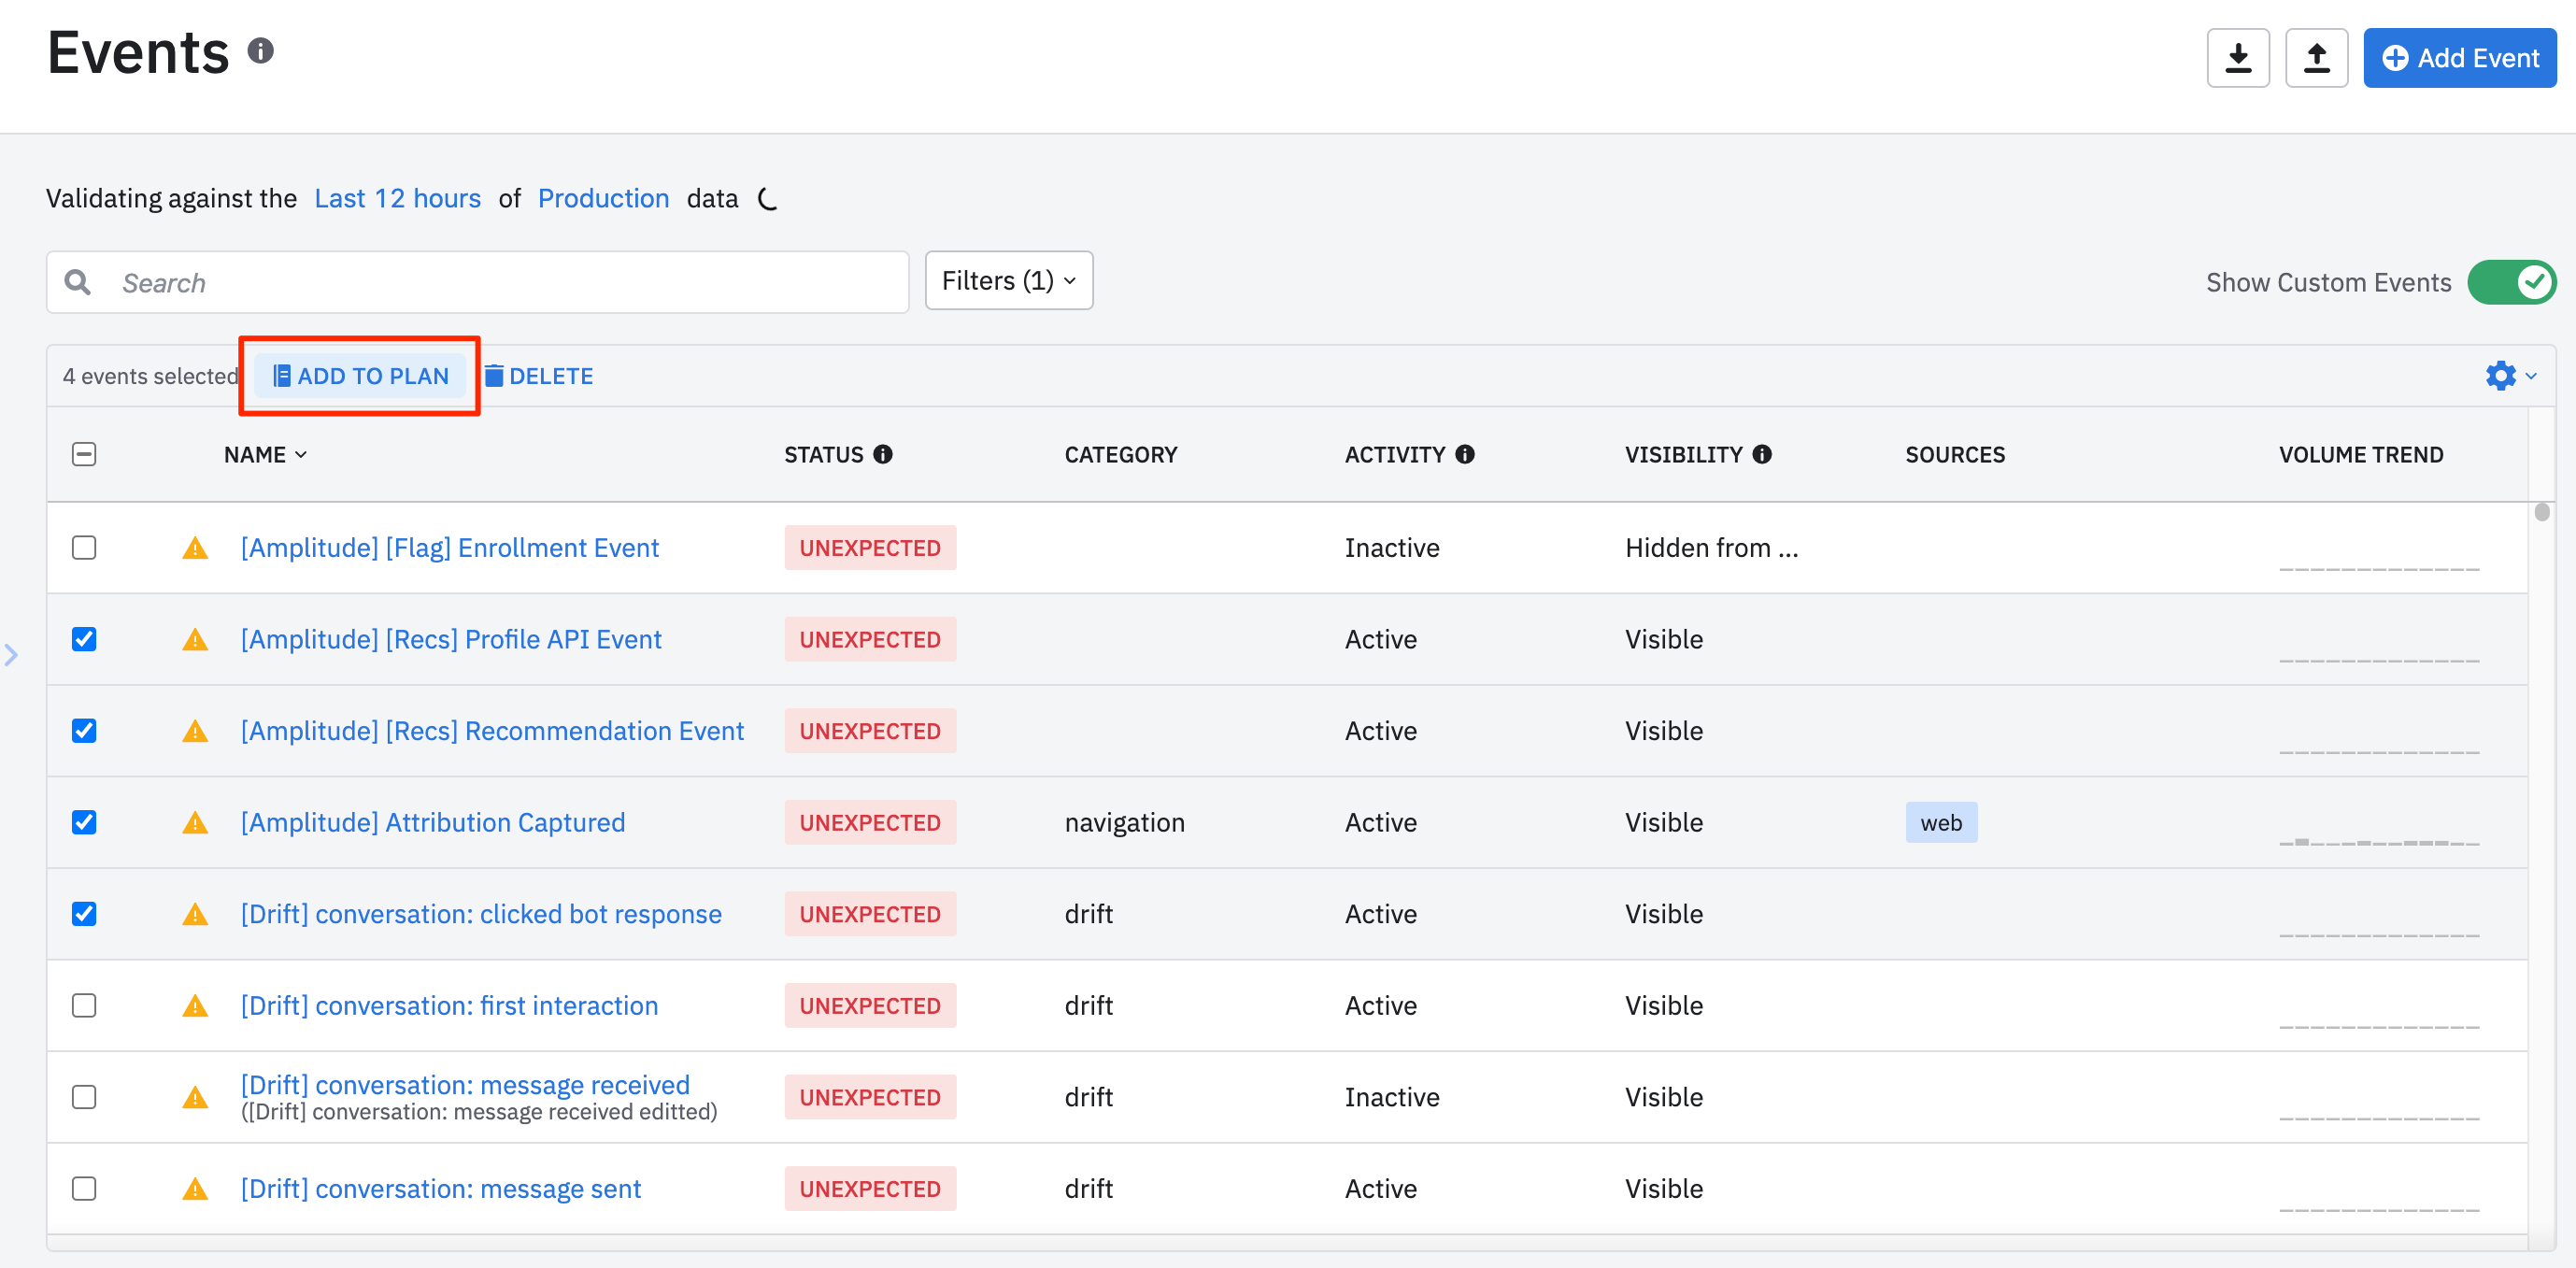Click the download icon button
Image resolution: width=2576 pixels, height=1268 pixels.
coord(2237,58)
